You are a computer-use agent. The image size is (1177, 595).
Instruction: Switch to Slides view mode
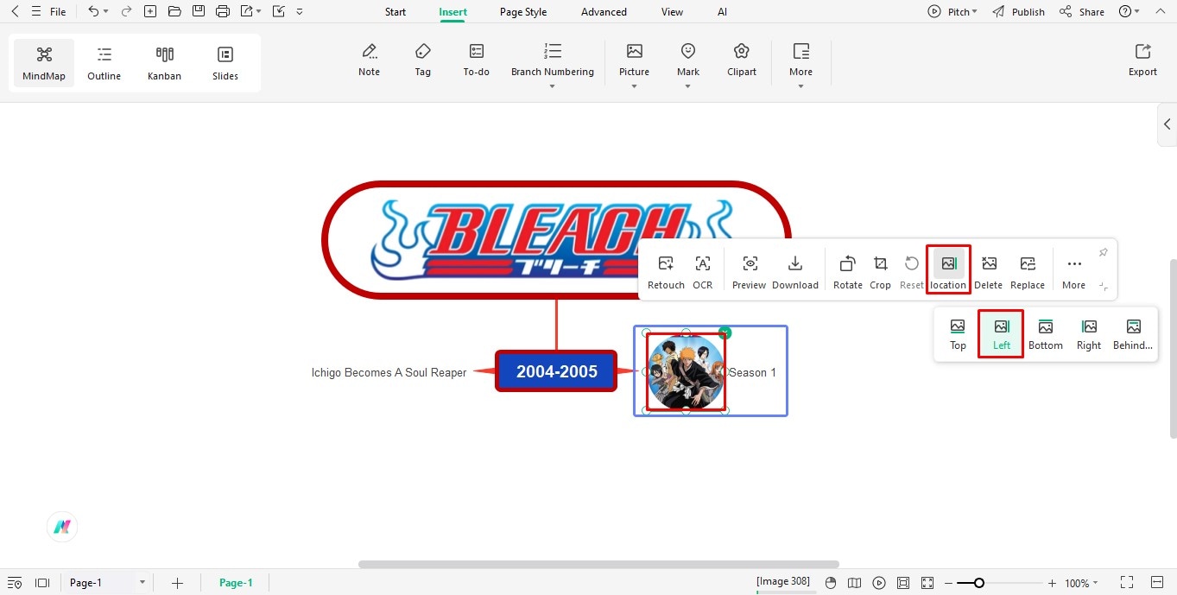click(225, 63)
